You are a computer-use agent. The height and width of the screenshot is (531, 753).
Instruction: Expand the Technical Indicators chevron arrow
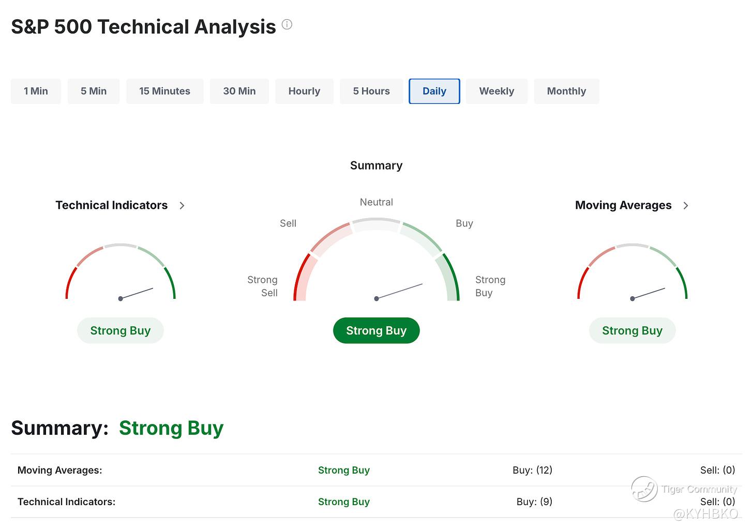(182, 205)
